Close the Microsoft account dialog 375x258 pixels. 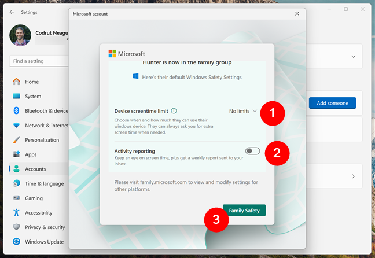(297, 14)
